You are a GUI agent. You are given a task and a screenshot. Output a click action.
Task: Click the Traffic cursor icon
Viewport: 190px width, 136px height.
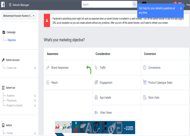pyautogui.click(x=96, y=68)
